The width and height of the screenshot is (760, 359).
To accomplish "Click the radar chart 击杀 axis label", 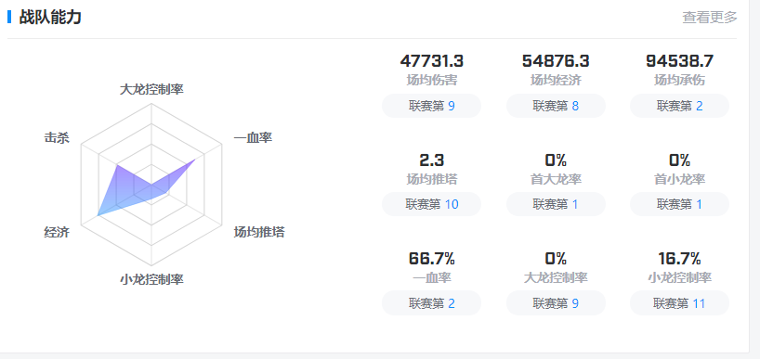I will coord(57,138).
